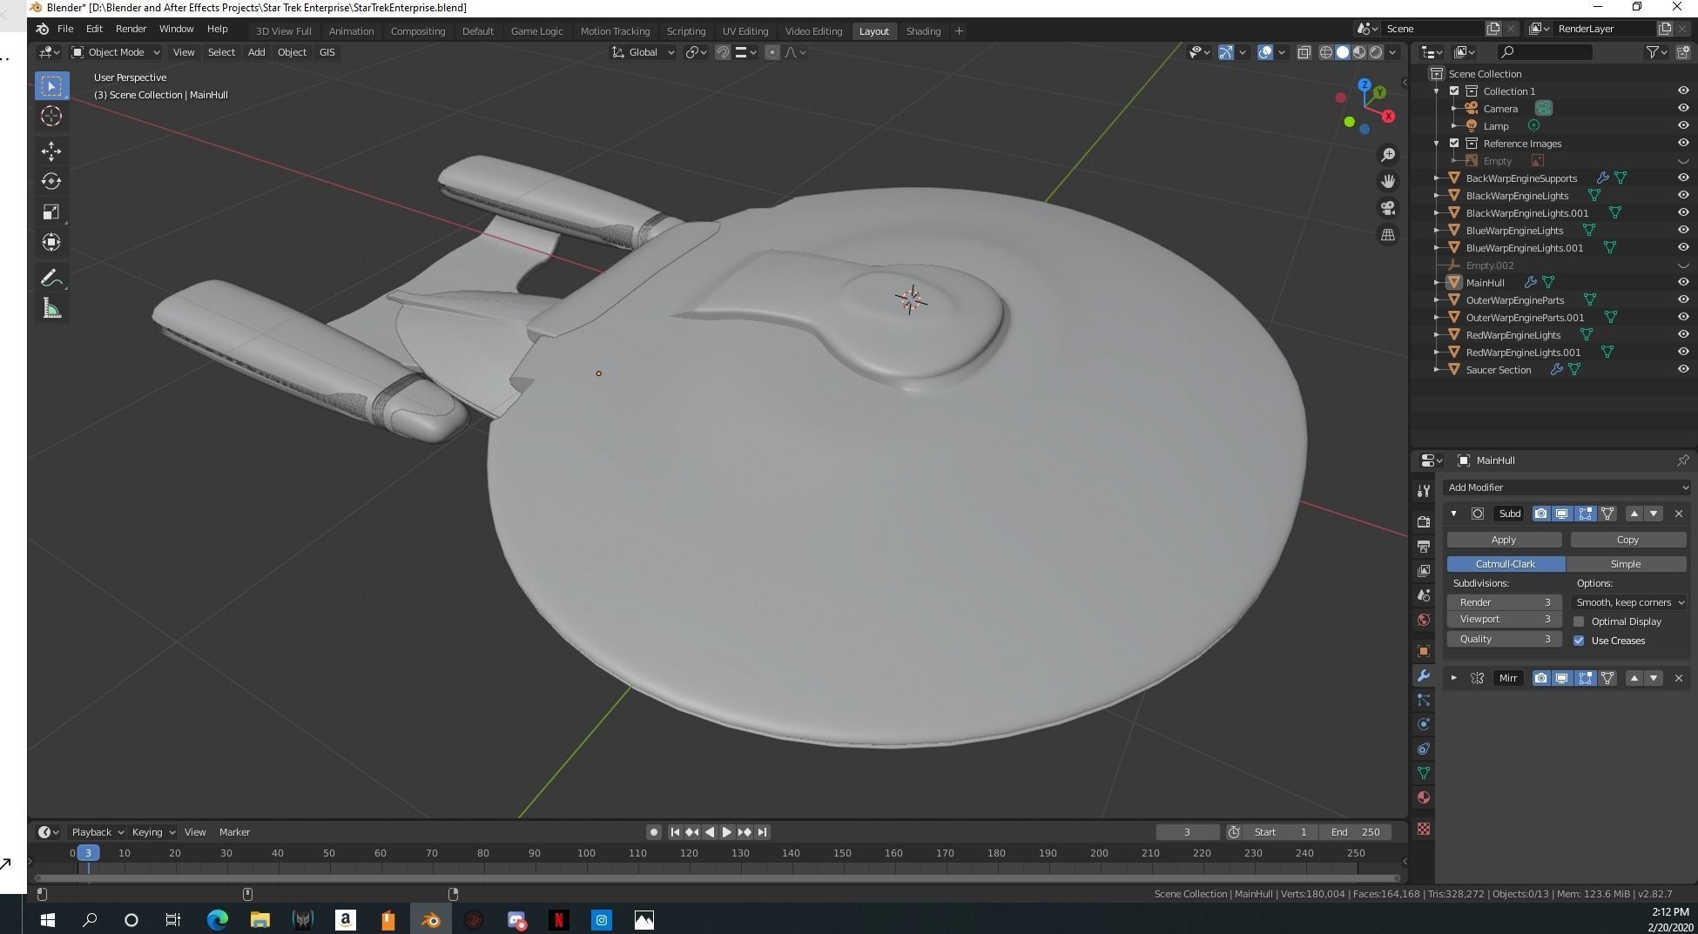Open the Particles properties tab
Viewport: 1698px width, 934px height.
[1424, 700]
